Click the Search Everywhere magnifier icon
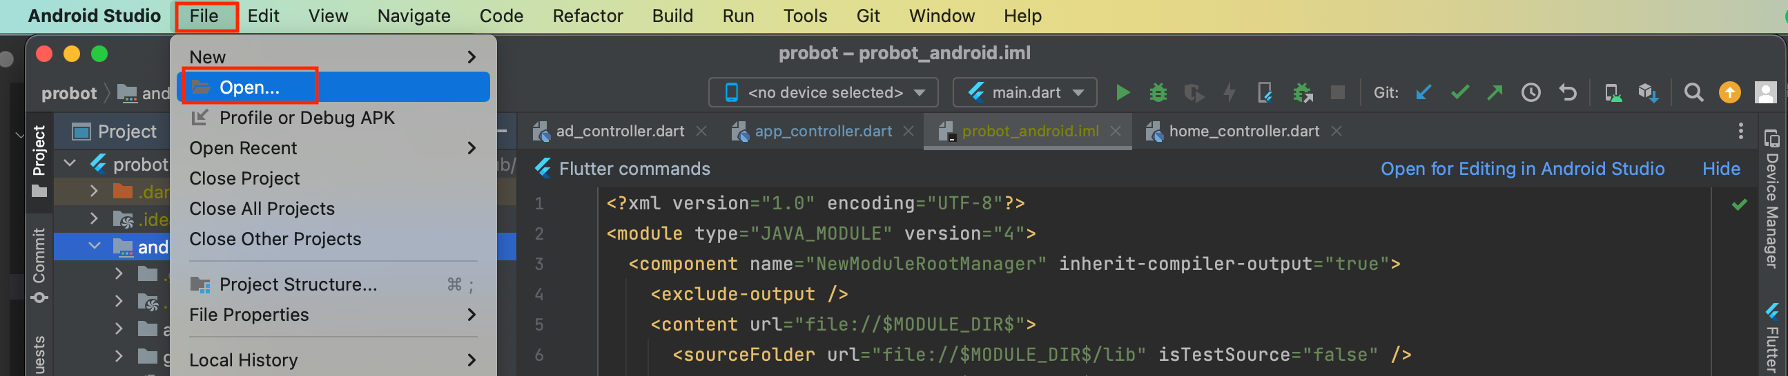This screenshot has width=1788, height=376. point(1693,92)
